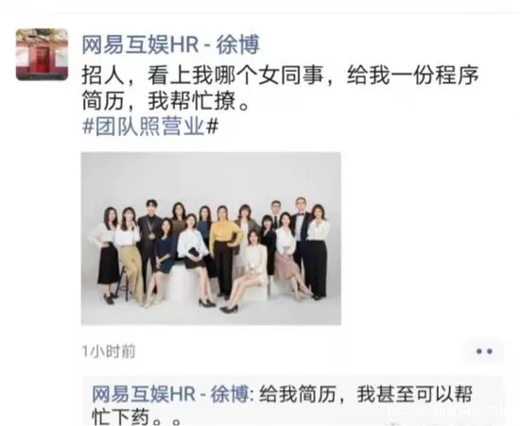Open poster profile 网易互娱HR - 徐博 at top

[x=170, y=45]
